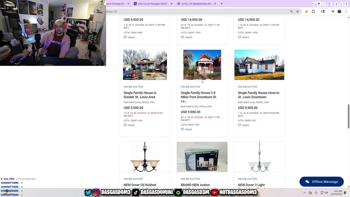The width and height of the screenshot is (350, 197).
Task: Open the network status tray icon
Action: (322, 193)
